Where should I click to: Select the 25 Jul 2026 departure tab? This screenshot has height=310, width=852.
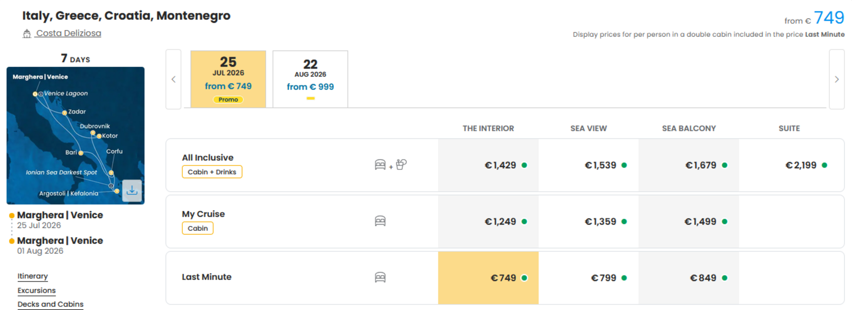point(228,79)
